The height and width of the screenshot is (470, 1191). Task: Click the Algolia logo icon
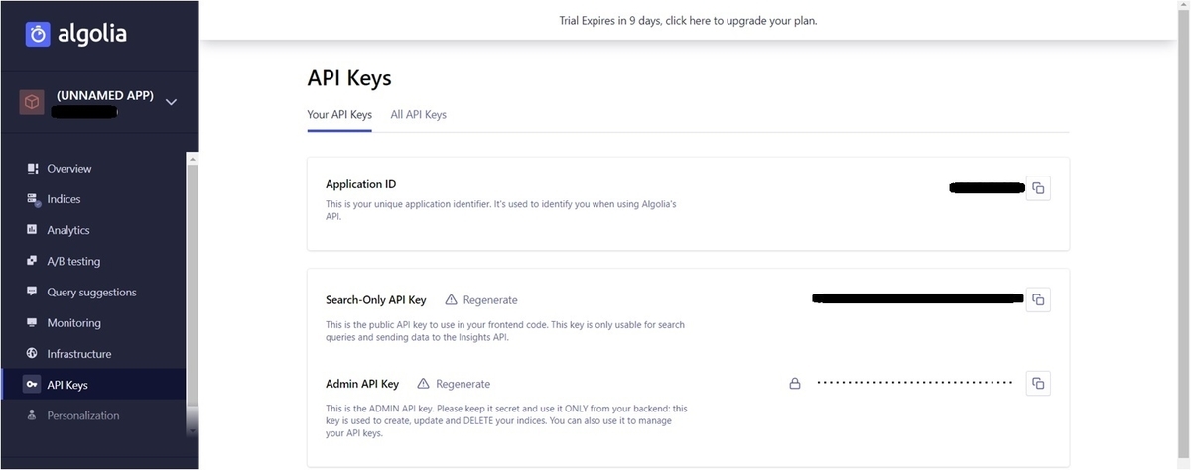[38, 34]
